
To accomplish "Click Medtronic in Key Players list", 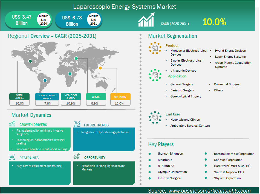I will 166,160.
